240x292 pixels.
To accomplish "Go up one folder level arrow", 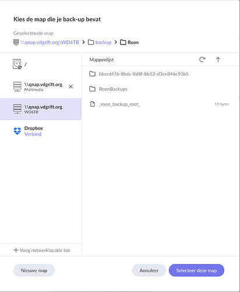I will [218, 60].
